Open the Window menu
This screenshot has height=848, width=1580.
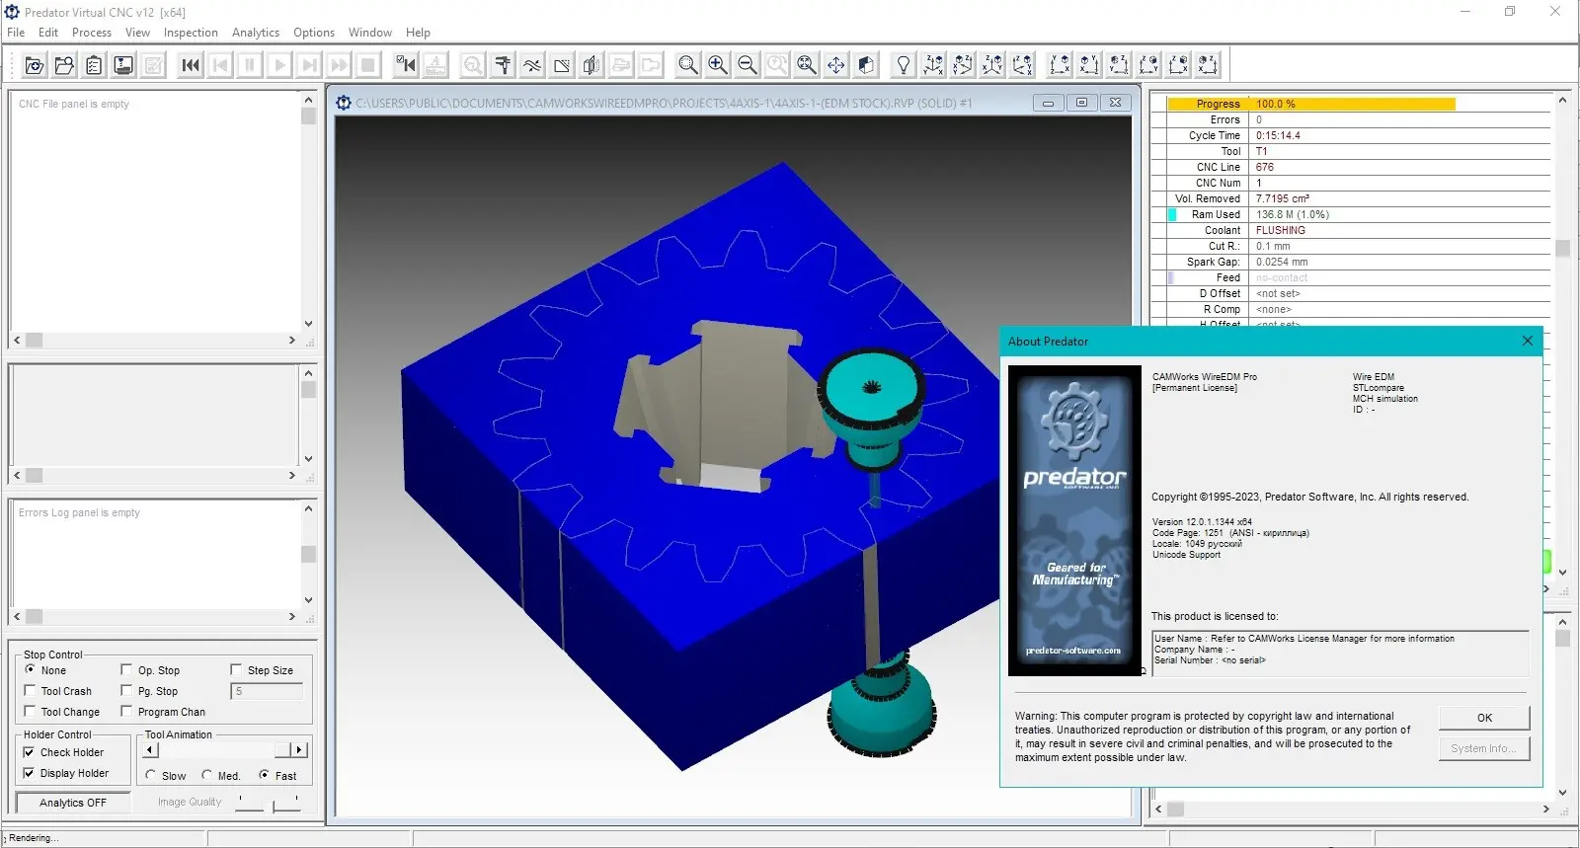pos(370,33)
